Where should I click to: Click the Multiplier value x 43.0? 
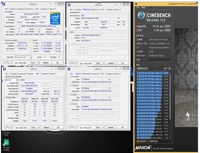point(22,46)
